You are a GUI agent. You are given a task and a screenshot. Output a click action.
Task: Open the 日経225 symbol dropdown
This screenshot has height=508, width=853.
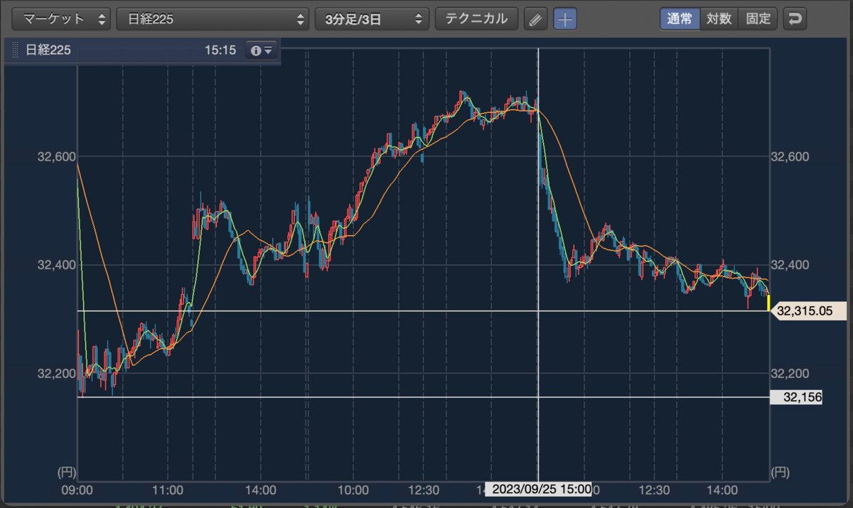pyautogui.click(x=213, y=19)
